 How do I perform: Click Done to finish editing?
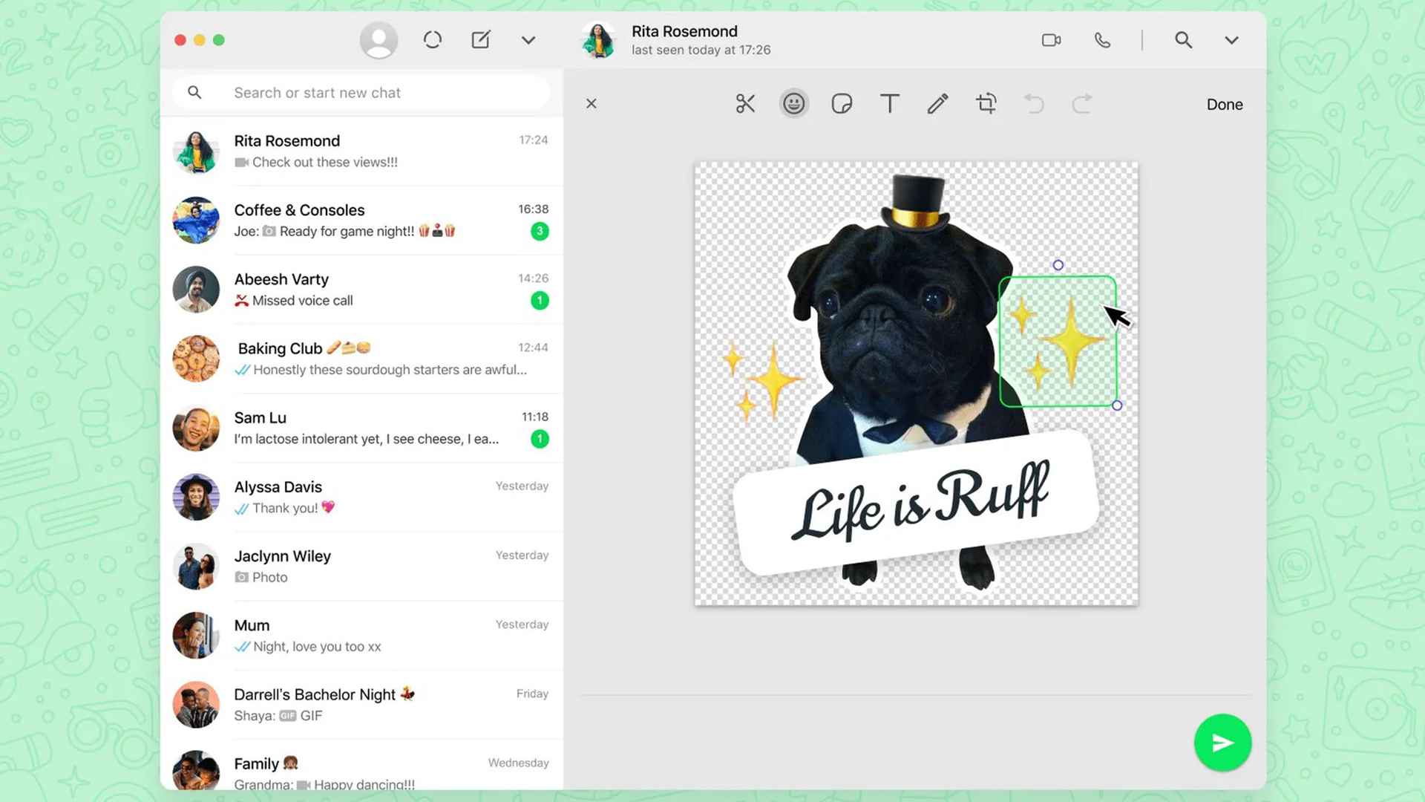(x=1225, y=102)
